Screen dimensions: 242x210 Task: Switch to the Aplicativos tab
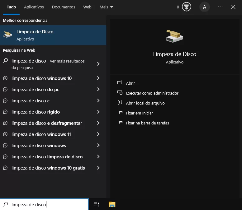[34, 7]
